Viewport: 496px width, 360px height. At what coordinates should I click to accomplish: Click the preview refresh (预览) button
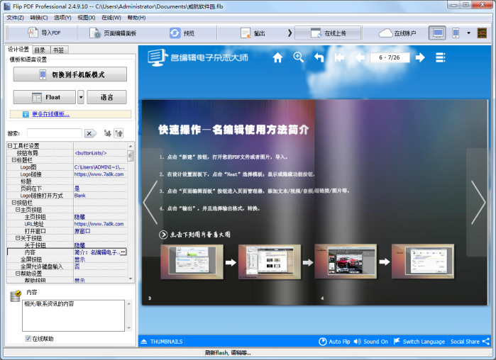(182, 33)
